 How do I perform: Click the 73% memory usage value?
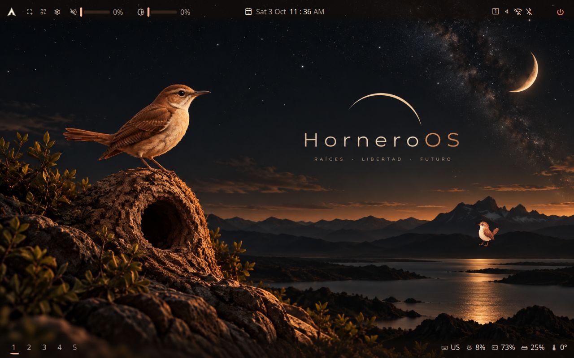[508, 347]
